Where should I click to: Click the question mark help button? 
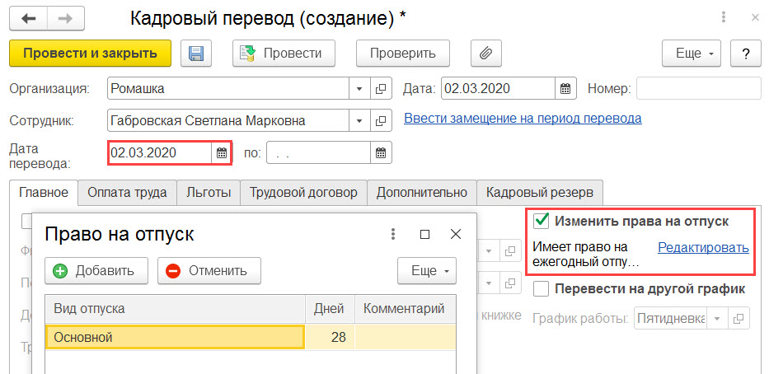[745, 53]
